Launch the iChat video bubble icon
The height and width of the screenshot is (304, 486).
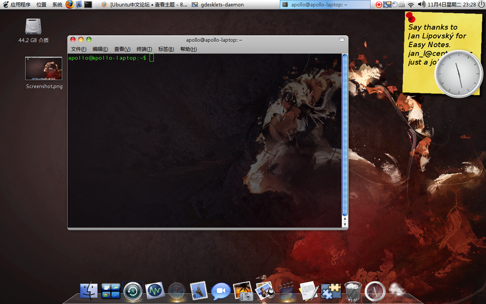[x=221, y=291]
